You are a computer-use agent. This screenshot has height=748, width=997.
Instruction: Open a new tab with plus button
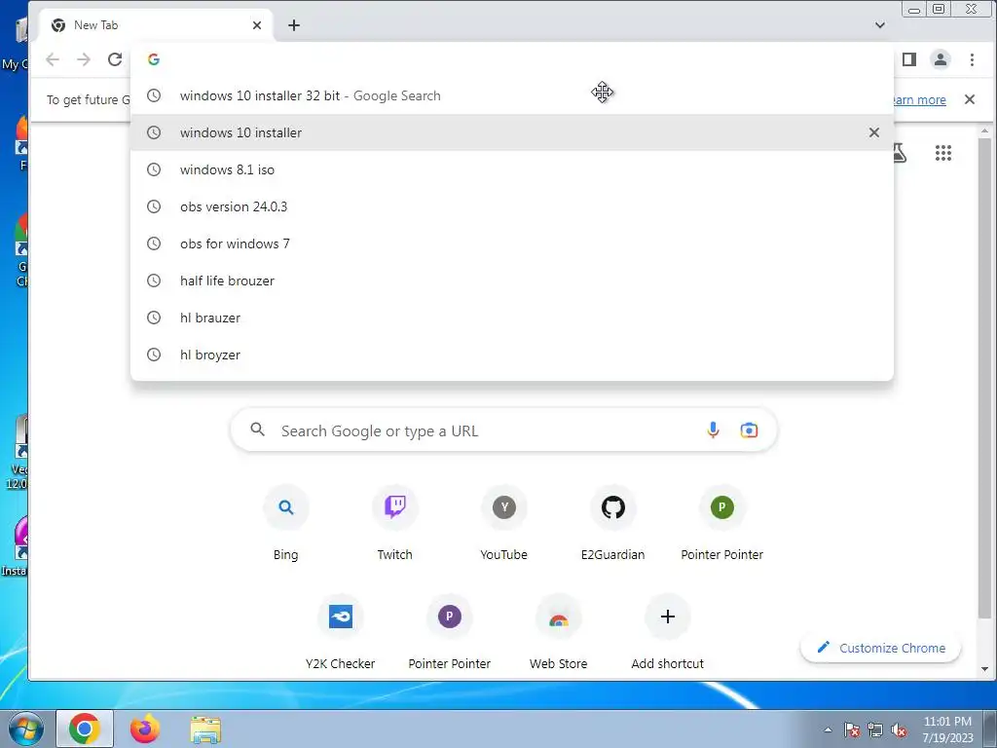[294, 25]
